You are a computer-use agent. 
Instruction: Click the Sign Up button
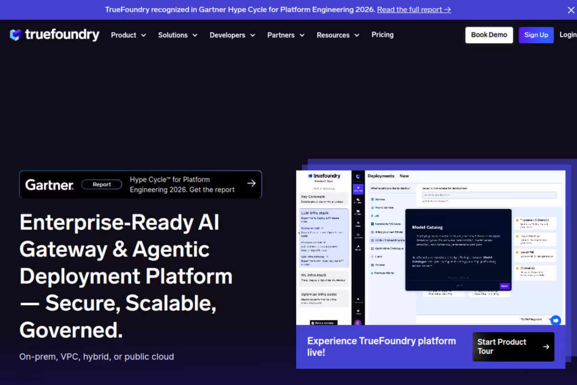pyautogui.click(x=536, y=35)
